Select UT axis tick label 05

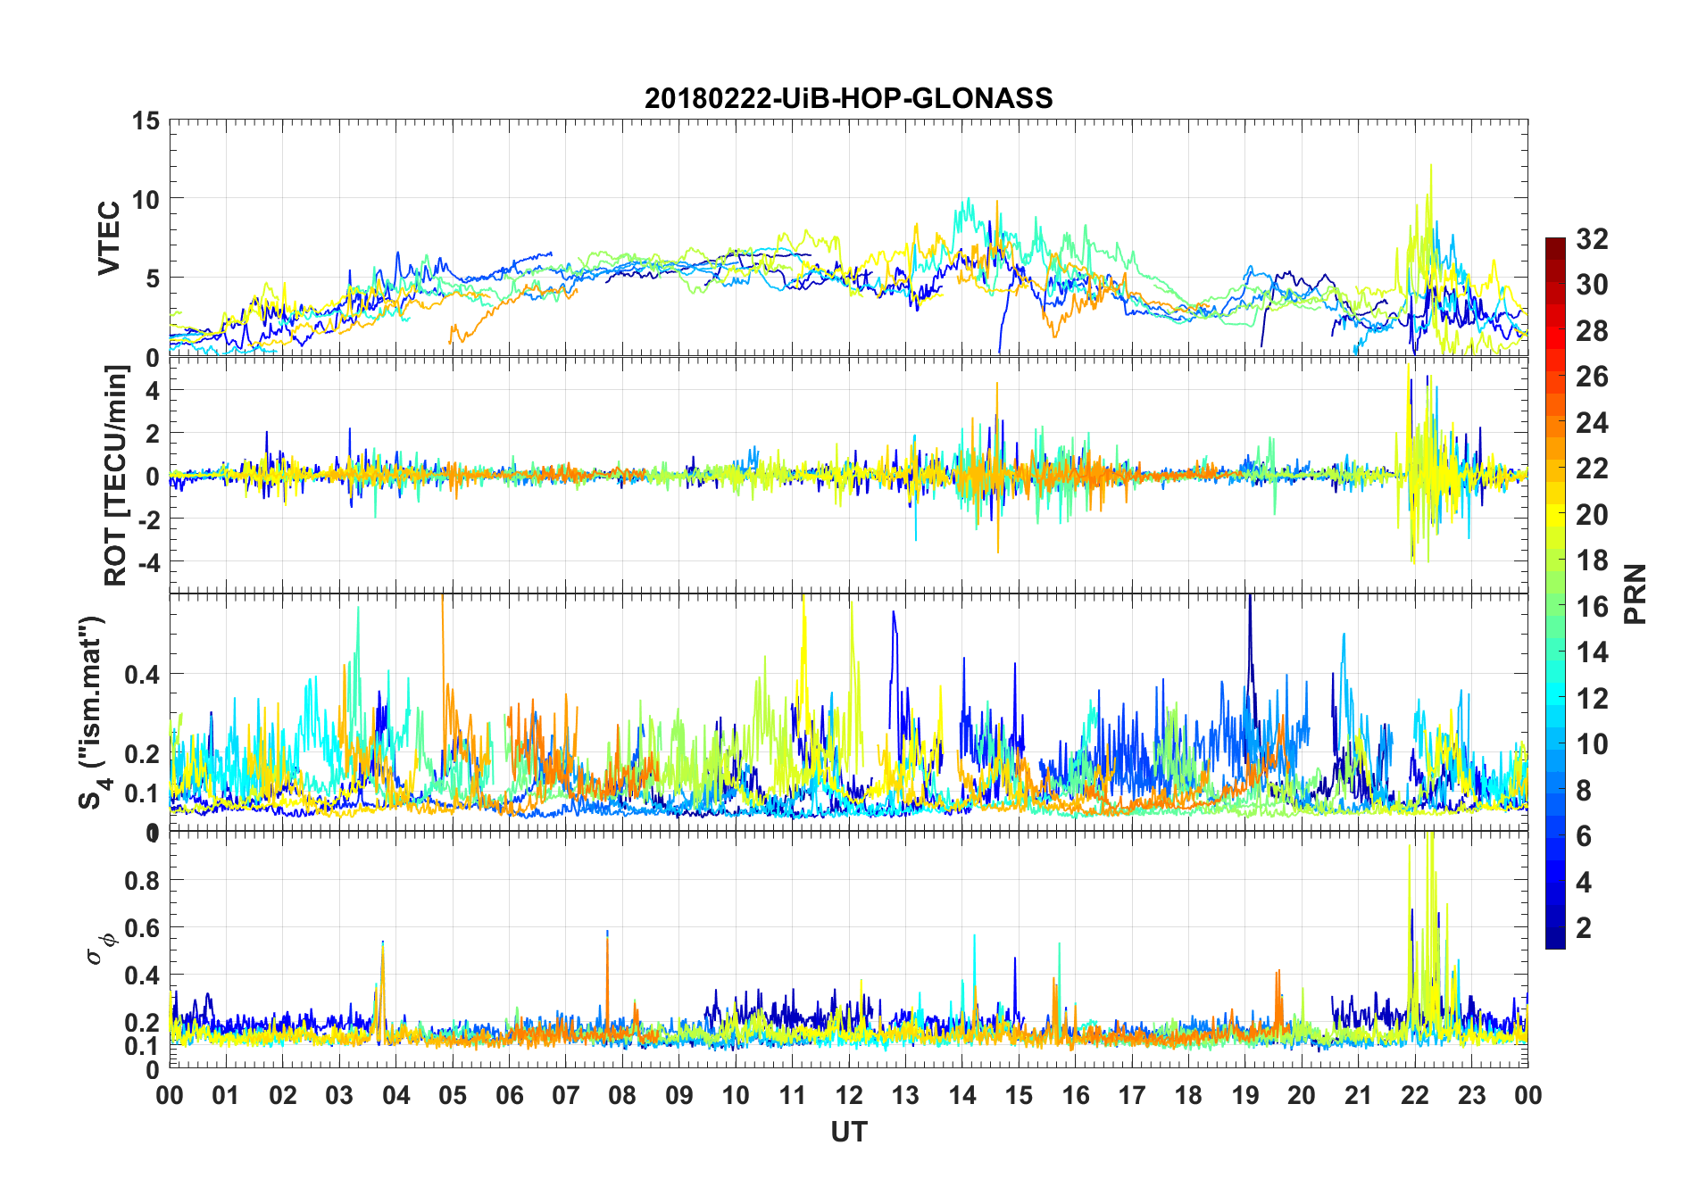[x=453, y=1095]
